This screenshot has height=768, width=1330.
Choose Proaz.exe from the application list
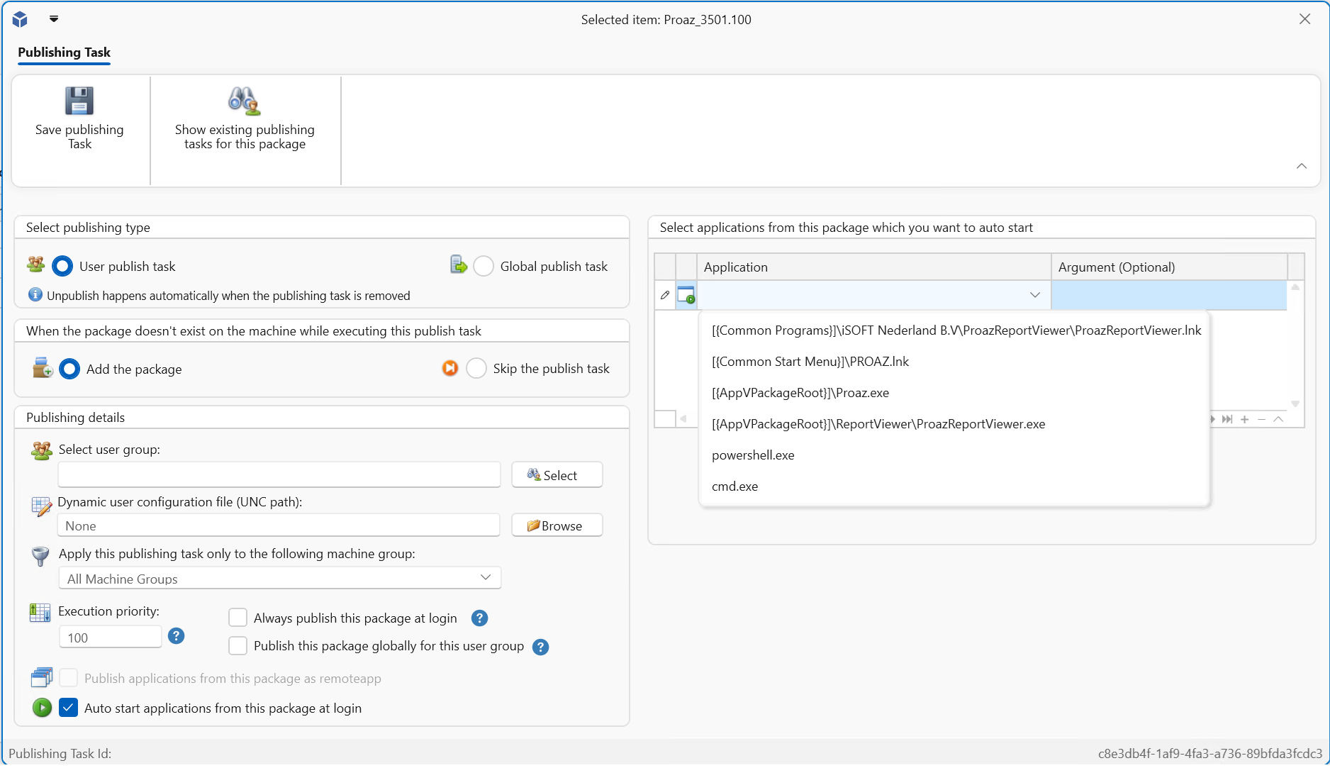800,393
